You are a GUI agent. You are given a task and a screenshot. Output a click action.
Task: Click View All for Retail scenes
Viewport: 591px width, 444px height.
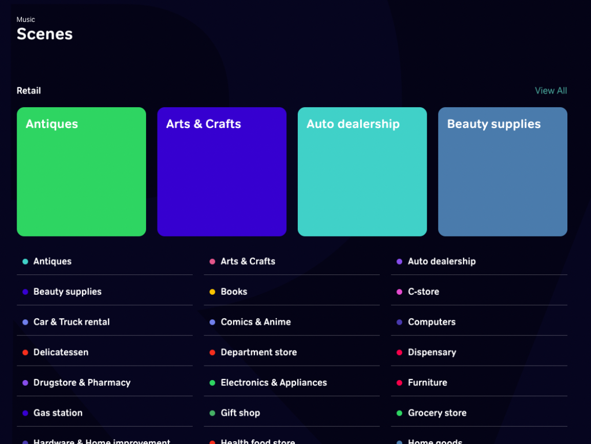pyautogui.click(x=551, y=91)
